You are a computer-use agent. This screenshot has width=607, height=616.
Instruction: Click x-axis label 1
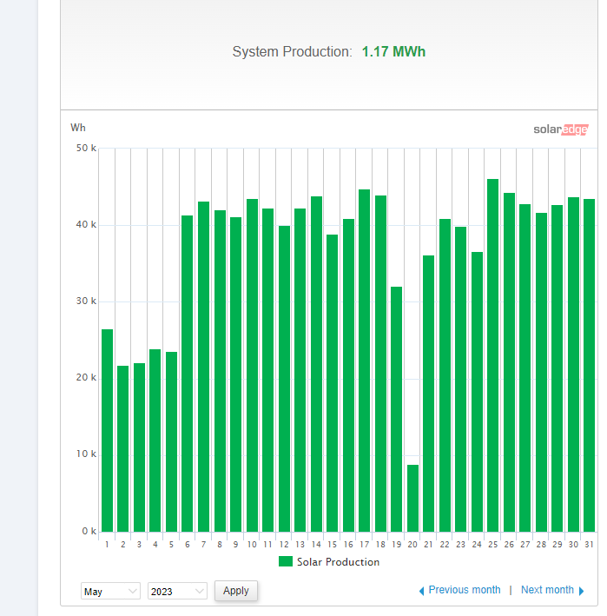point(107,545)
